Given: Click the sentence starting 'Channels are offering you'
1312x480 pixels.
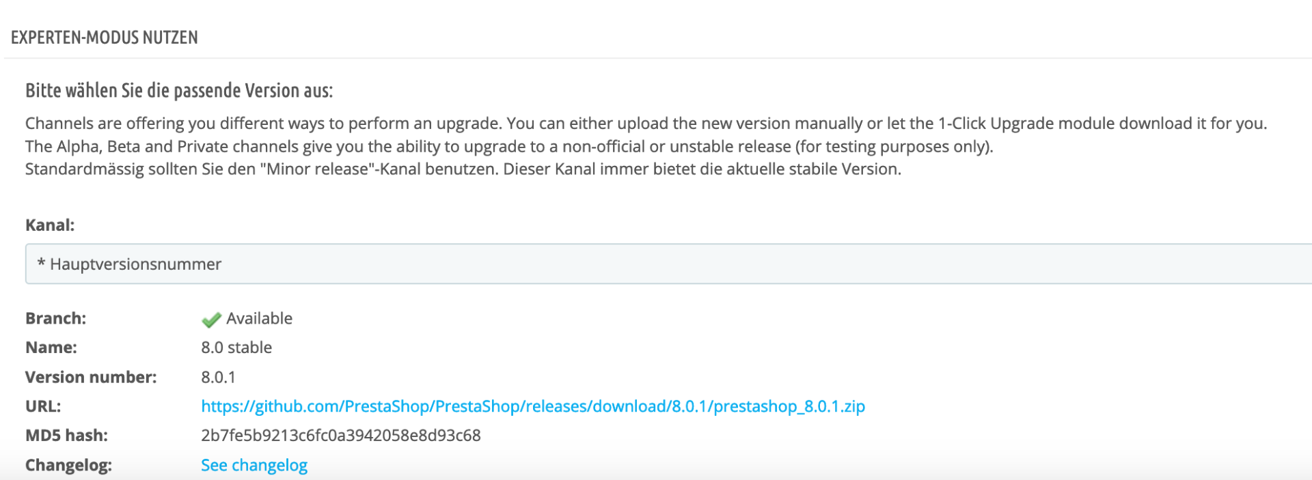Looking at the screenshot, I should pos(646,124).
